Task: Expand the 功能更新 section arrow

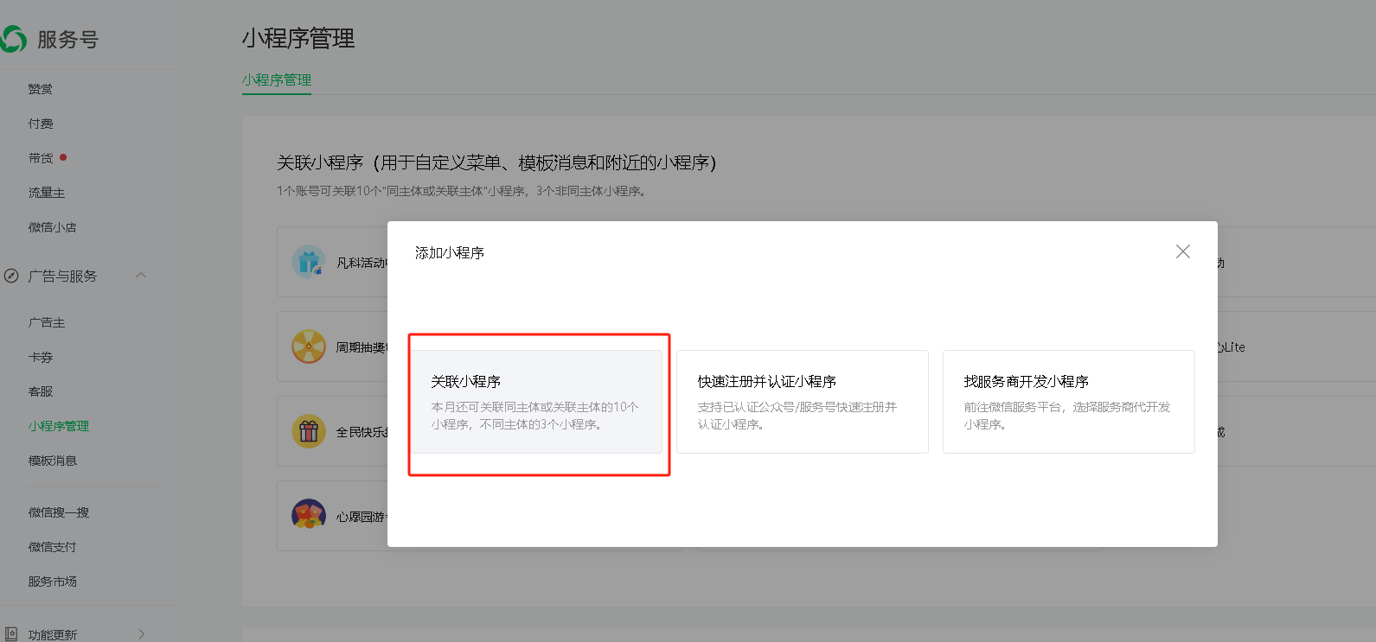Action: (142, 634)
